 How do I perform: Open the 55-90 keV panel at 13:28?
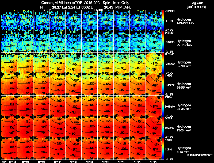point(154,63)
